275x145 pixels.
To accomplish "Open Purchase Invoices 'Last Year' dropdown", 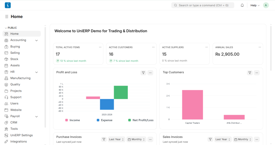I will click(x=117, y=139).
